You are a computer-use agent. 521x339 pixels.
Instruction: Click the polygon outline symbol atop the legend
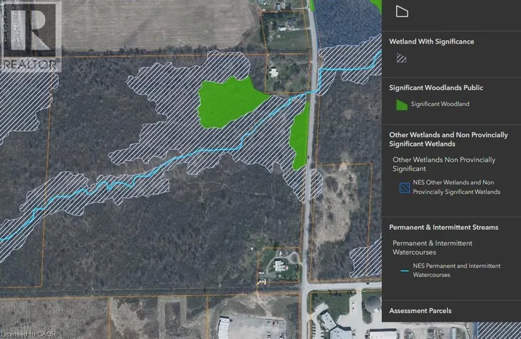point(402,11)
